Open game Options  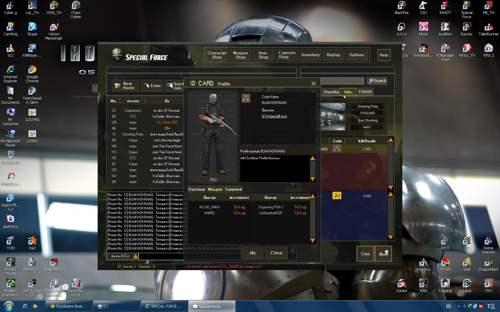click(x=357, y=55)
